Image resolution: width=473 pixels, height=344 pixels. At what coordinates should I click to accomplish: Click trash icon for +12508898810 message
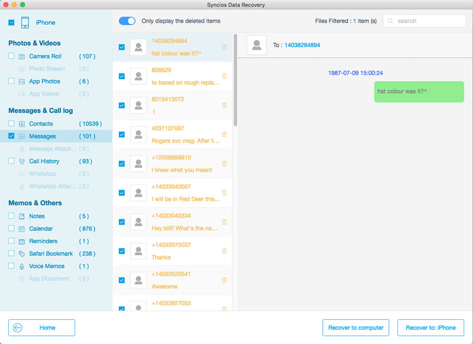(x=225, y=164)
